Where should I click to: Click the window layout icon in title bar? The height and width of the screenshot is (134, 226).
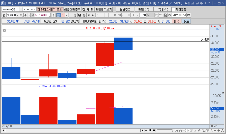193,3
